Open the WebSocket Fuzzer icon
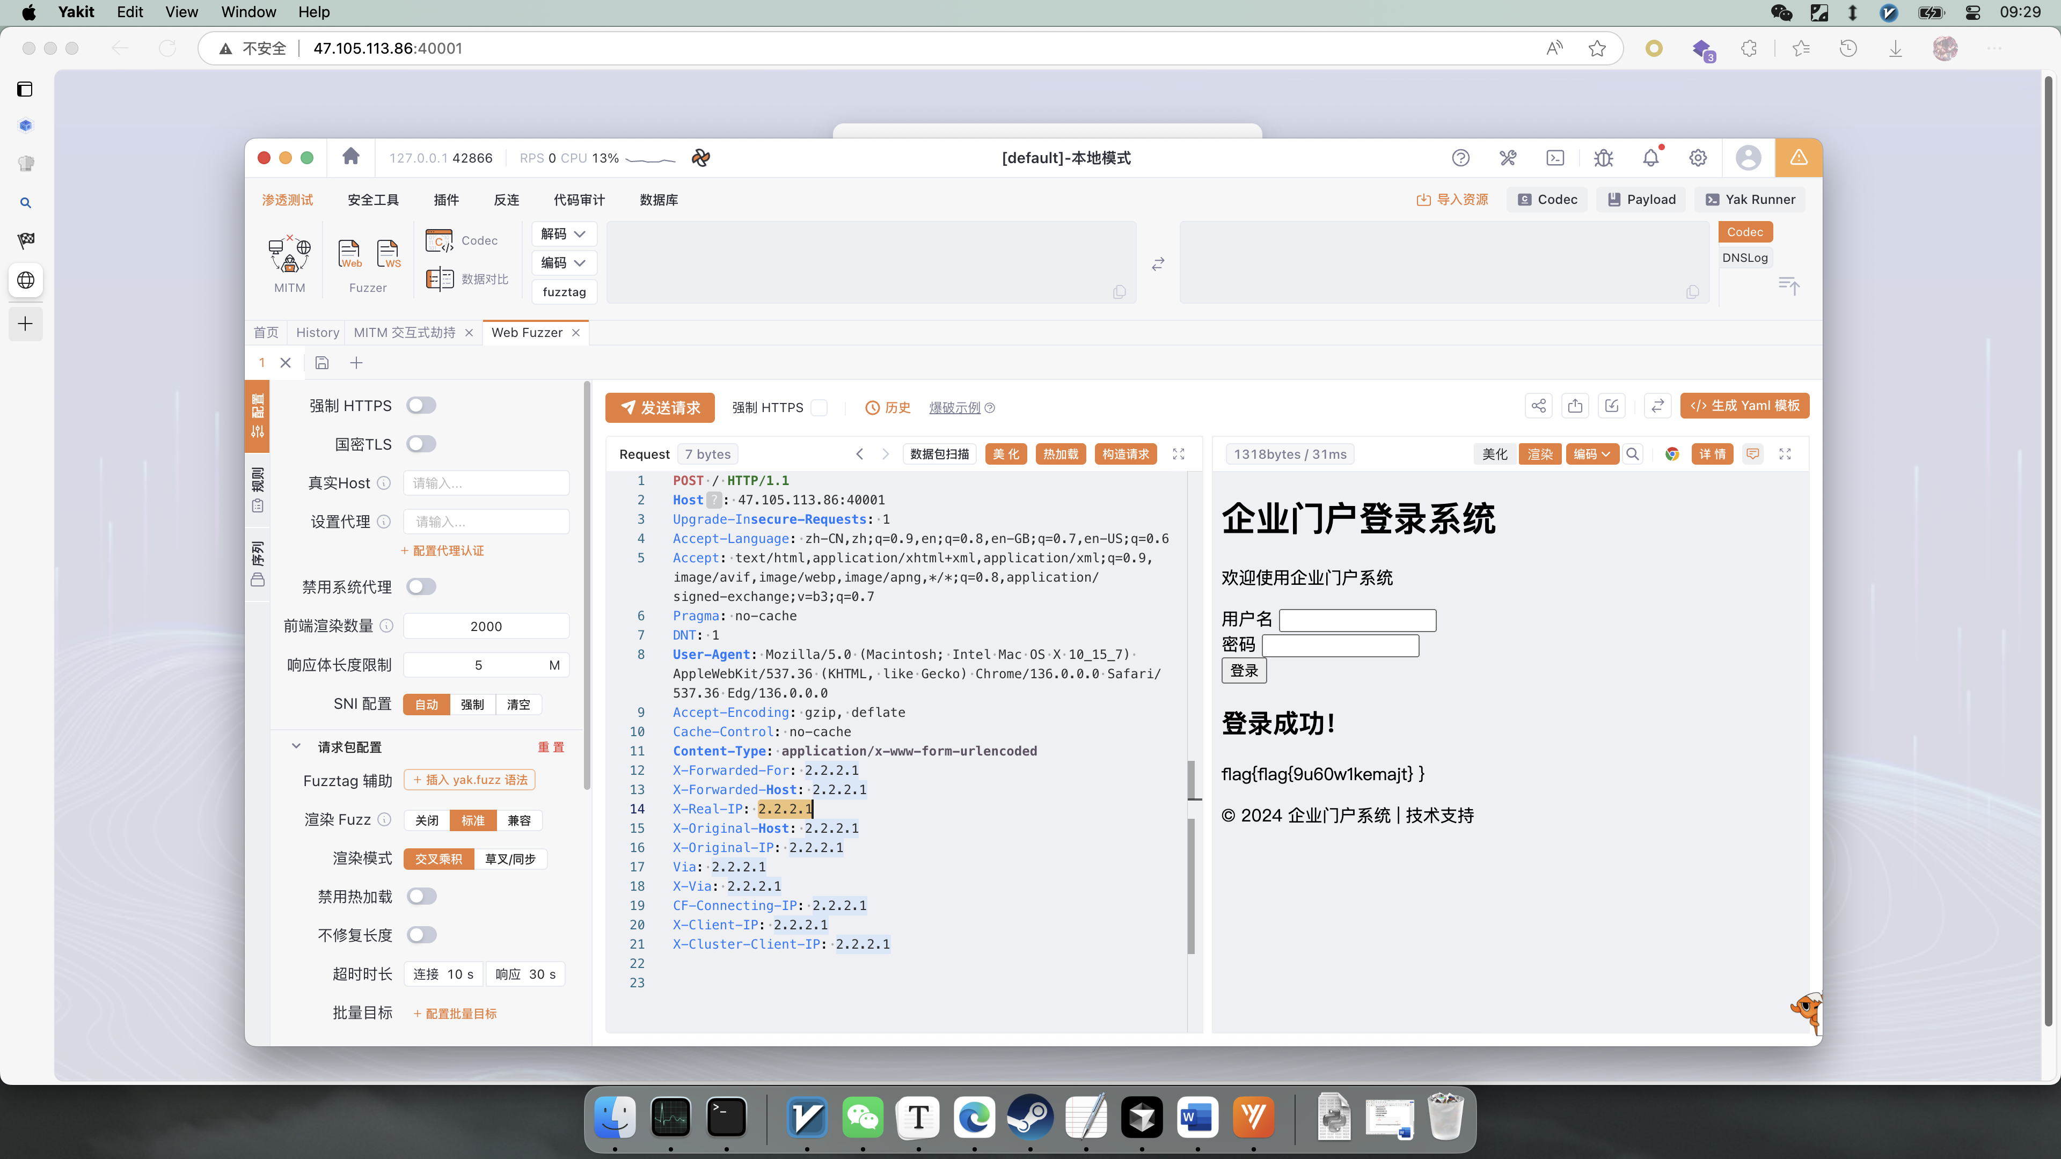The width and height of the screenshot is (2061, 1159). point(388,254)
